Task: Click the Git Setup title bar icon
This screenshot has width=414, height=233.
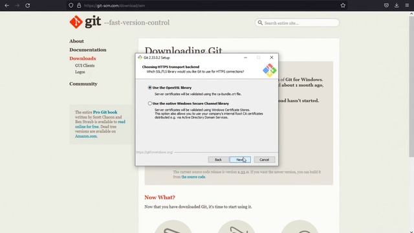Action: tap(140, 58)
